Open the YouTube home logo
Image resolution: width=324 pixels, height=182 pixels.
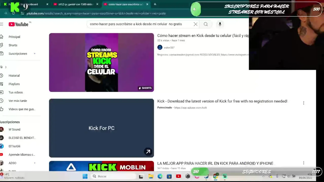tap(18, 24)
